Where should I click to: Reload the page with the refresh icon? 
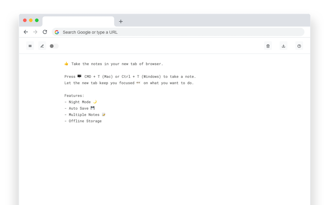tap(45, 32)
